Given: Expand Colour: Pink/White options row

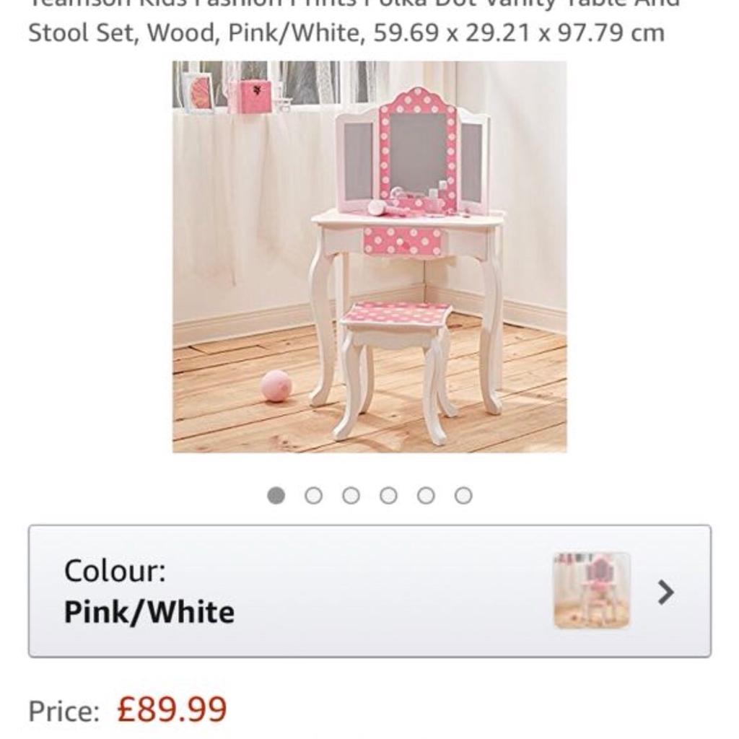Looking at the screenshot, I should point(369,594).
